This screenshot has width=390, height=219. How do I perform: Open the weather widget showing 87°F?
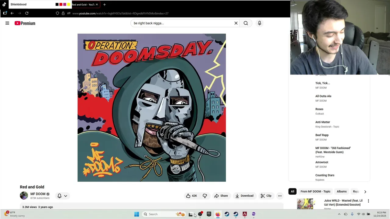[15, 214]
